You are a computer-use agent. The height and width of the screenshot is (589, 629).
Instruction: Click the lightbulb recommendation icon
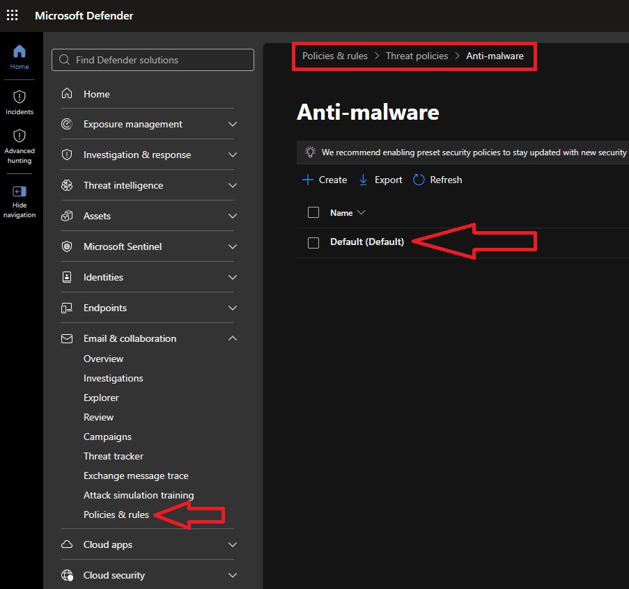coord(310,152)
